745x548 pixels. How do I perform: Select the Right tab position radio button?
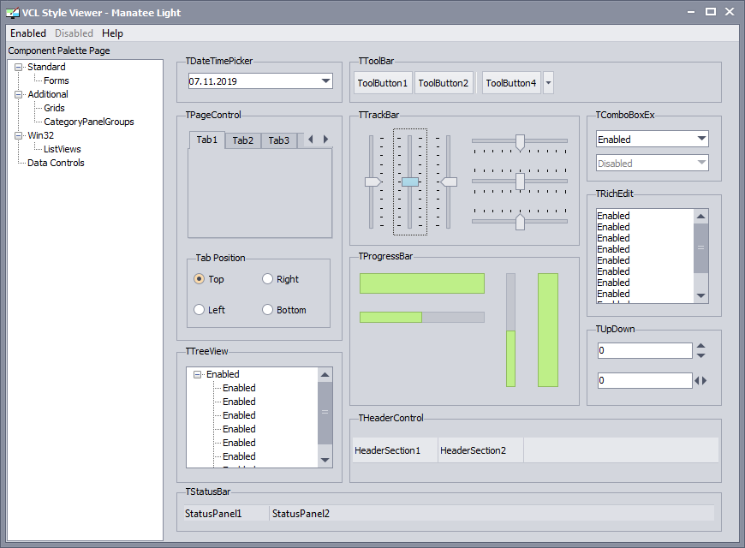(x=267, y=279)
